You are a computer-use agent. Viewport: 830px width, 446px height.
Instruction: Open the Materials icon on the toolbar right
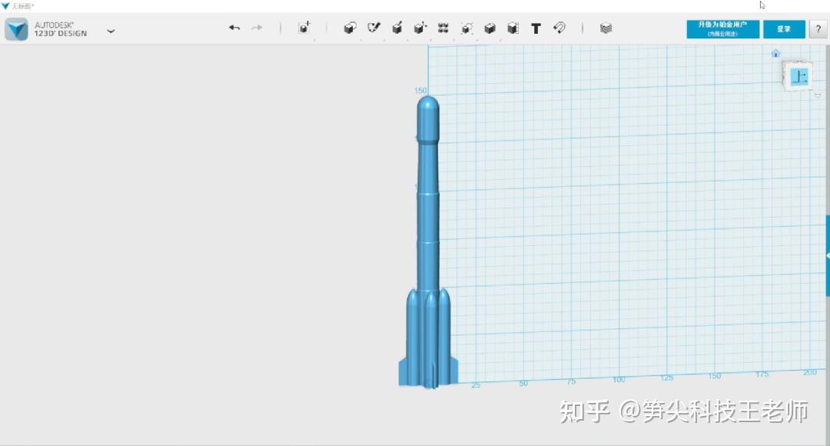[606, 28]
